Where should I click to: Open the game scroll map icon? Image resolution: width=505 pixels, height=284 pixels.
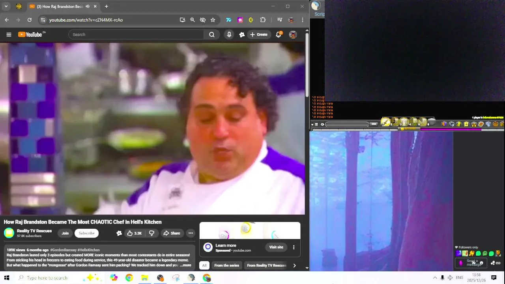tap(481, 124)
